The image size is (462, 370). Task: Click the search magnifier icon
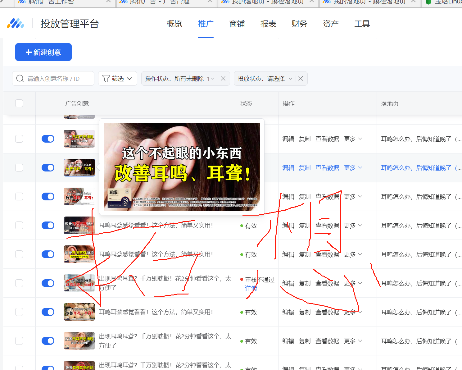pos(20,79)
